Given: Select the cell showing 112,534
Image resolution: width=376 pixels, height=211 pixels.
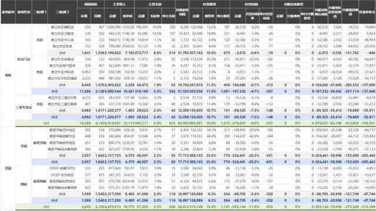Looking at the screenshot, I should pos(196,59).
